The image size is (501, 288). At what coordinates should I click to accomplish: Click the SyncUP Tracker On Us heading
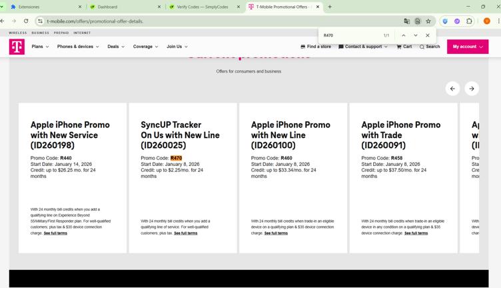[x=180, y=135]
